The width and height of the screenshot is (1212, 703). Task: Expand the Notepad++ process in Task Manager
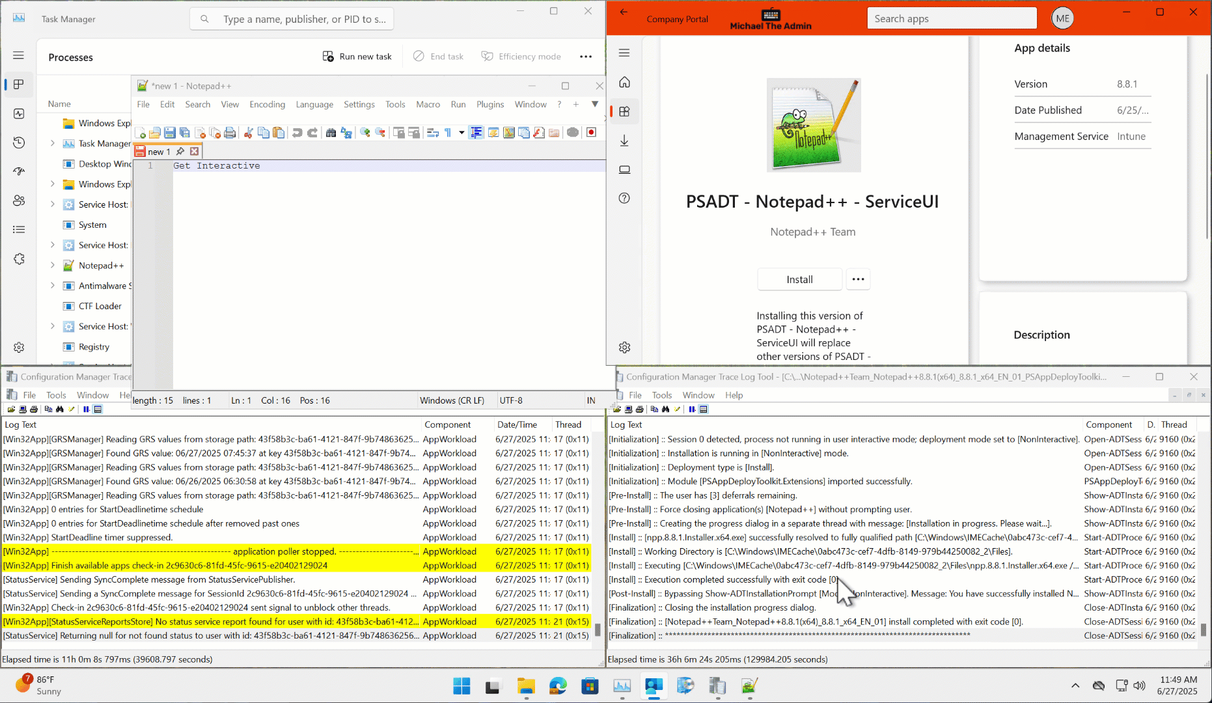52,265
